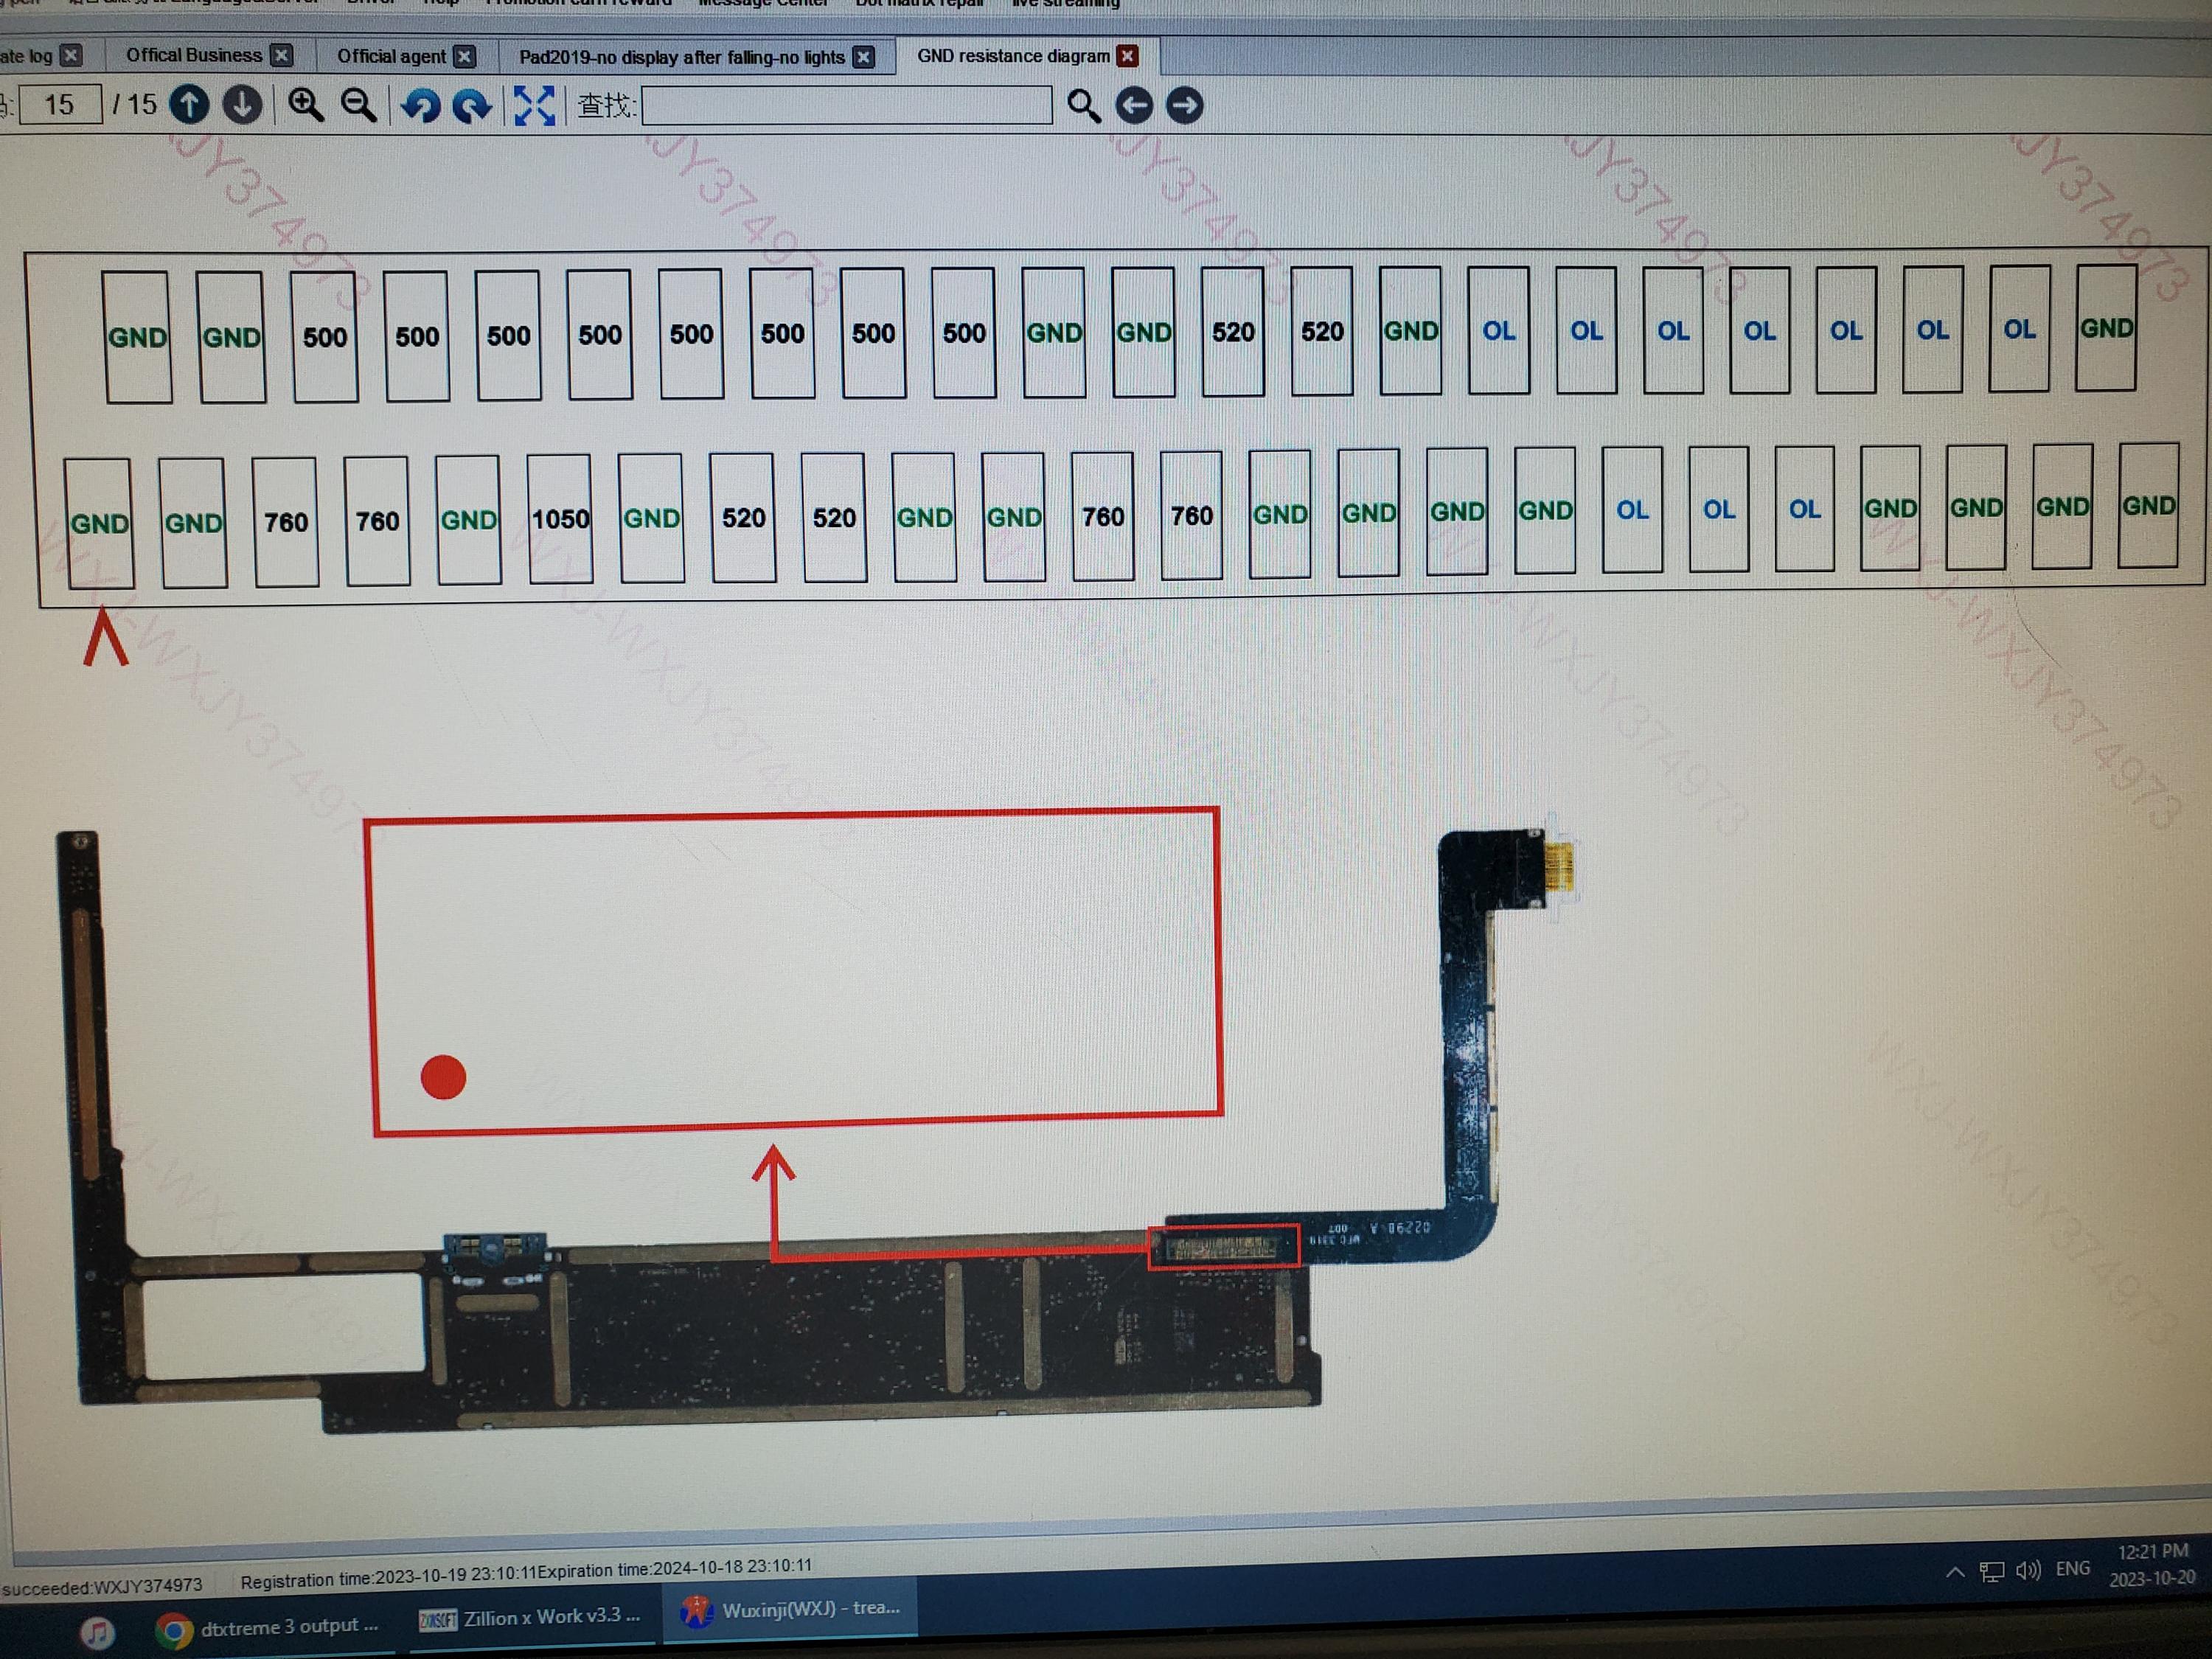Close the Official agent tab
This screenshot has height=1659, width=2212.
pos(465,56)
